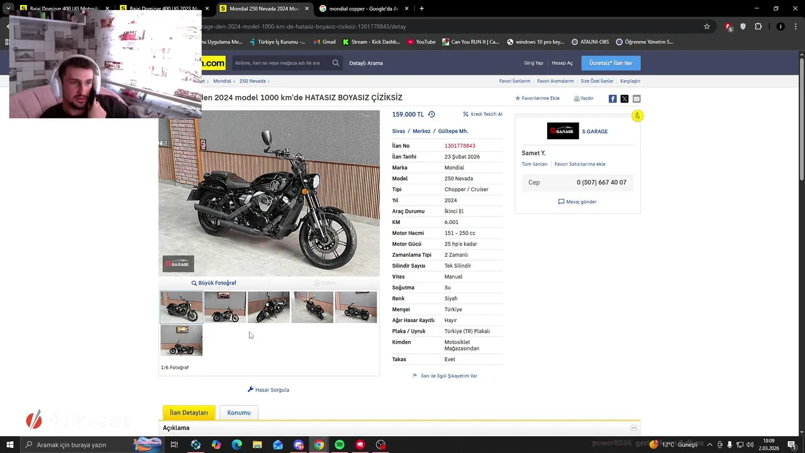Open Spotify from the taskbar
The width and height of the screenshot is (805, 453).
click(340, 445)
